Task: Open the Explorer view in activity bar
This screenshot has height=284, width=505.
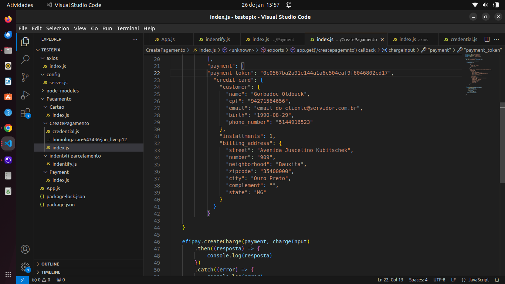Action: point(25,42)
